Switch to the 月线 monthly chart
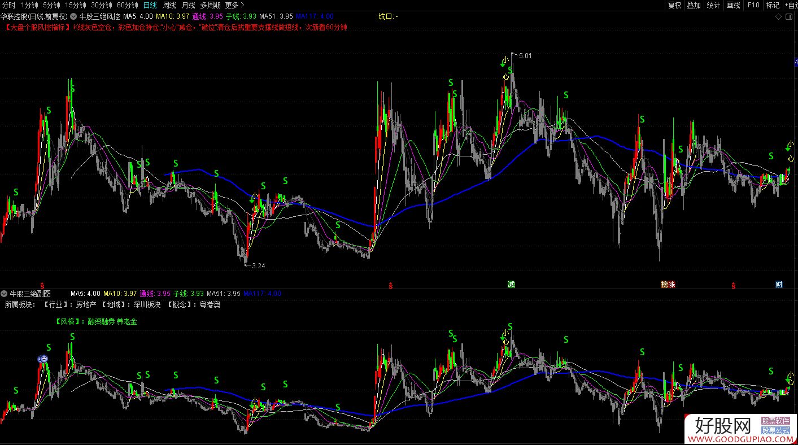The image size is (798, 445). pyautogui.click(x=188, y=5)
